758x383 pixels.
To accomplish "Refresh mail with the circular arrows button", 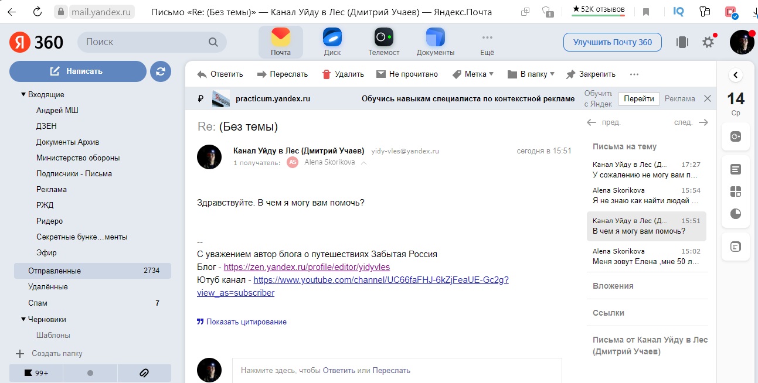I will click(x=161, y=71).
